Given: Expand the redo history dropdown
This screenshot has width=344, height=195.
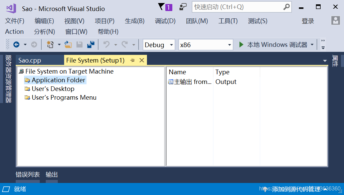Looking at the screenshot, I should pyautogui.click(x=134, y=44).
